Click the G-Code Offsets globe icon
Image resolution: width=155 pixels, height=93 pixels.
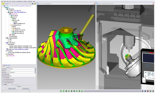point(7,43)
